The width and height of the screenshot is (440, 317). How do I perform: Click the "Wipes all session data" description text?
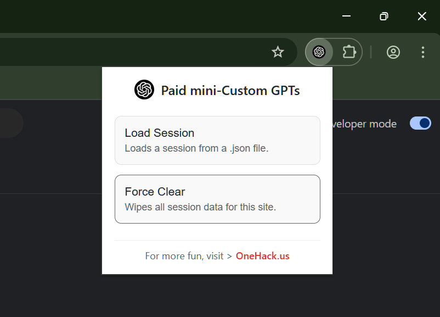click(200, 207)
